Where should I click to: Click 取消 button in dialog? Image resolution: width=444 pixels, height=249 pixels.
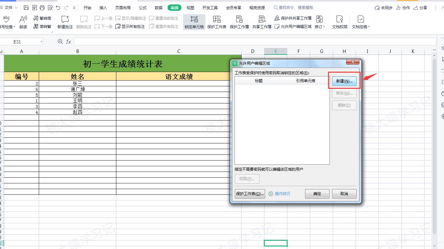[344, 193]
